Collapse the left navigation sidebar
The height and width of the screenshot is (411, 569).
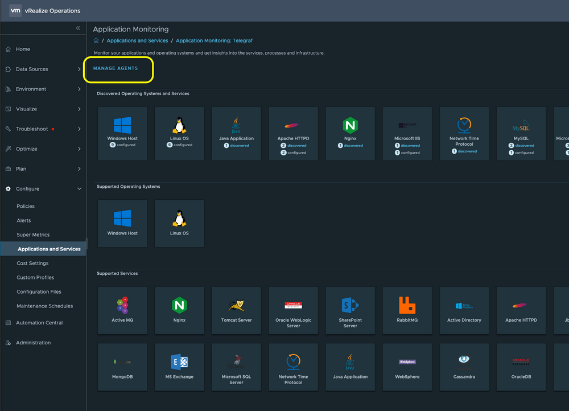click(x=78, y=28)
